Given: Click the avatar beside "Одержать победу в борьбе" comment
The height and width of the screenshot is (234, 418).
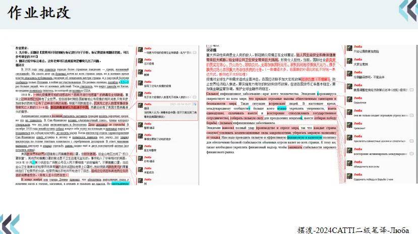Looking at the screenshot, I should coord(349,177).
